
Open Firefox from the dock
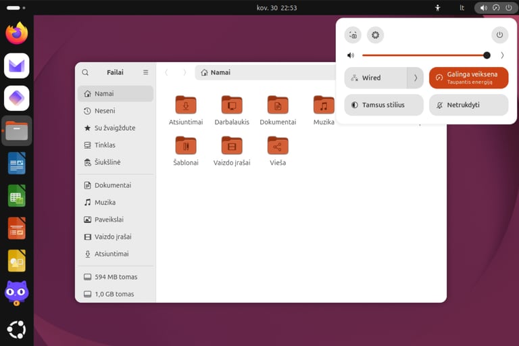pos(16,33)
